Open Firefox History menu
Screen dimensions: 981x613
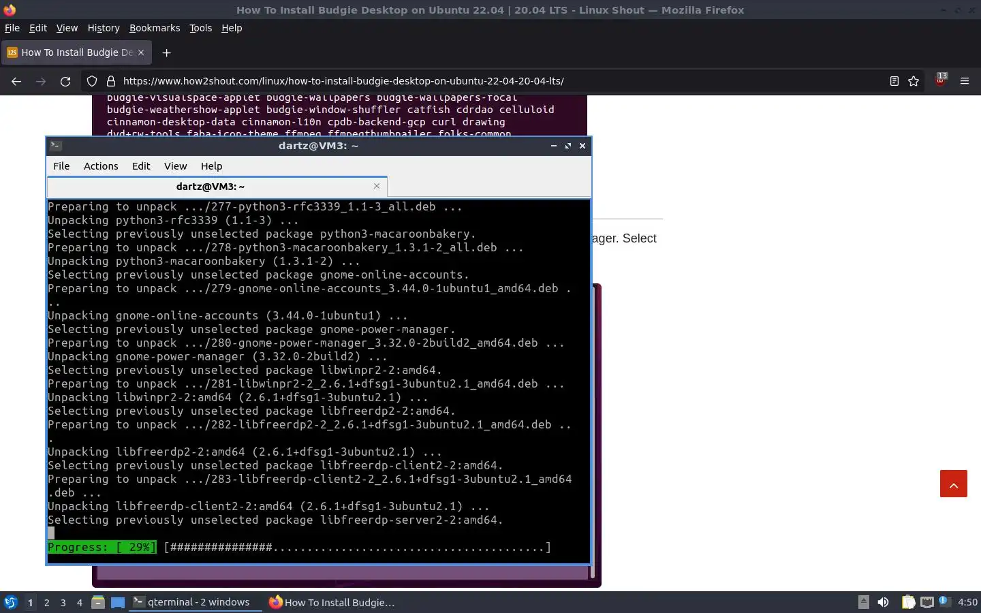(104, 28)
